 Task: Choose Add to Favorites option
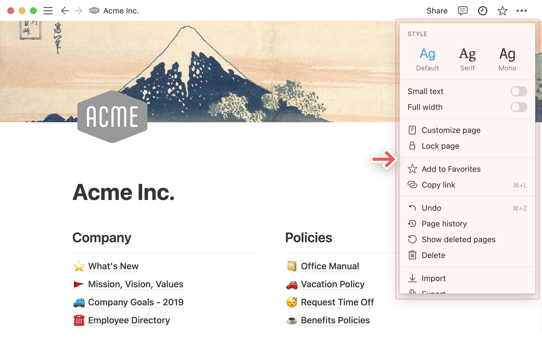click(x=451, y=169)
